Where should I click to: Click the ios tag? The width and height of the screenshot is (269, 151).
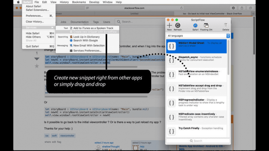(47, 136)
